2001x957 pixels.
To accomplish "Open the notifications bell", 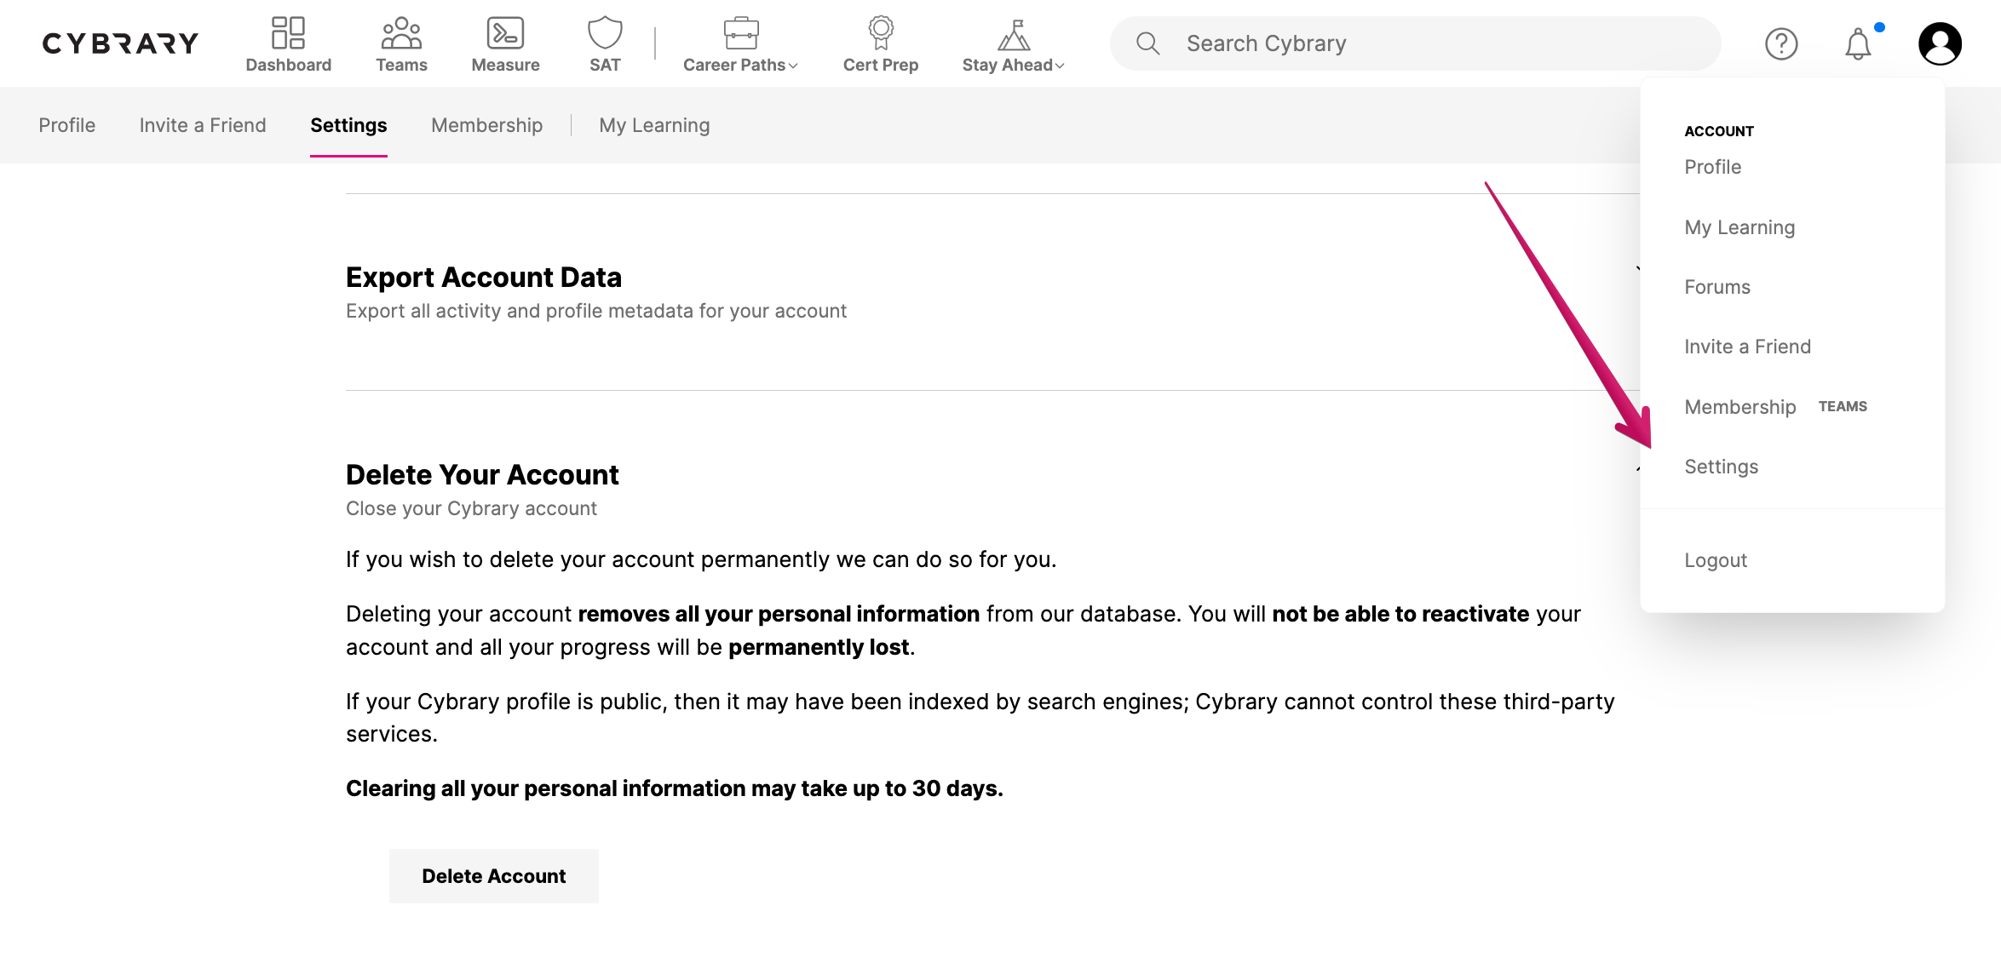I will click(1858, 43).
